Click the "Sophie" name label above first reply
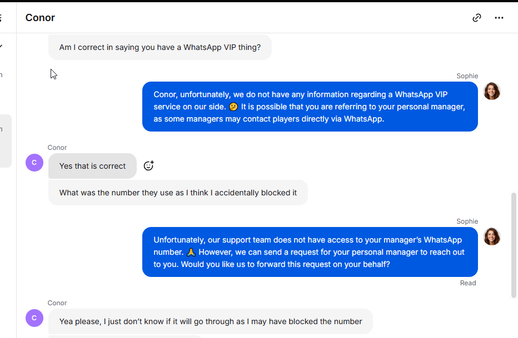 (467, 76)
